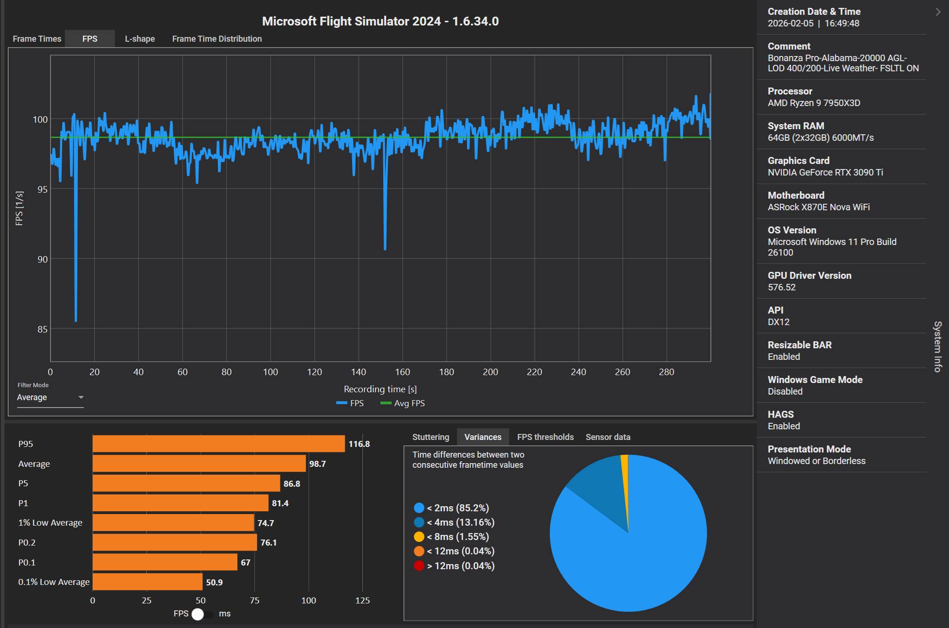Viewport: 949px width, 628px height.
Task: Toggle the blue FPS legend series
Action: pyautogui.click(x=350, y=403)
